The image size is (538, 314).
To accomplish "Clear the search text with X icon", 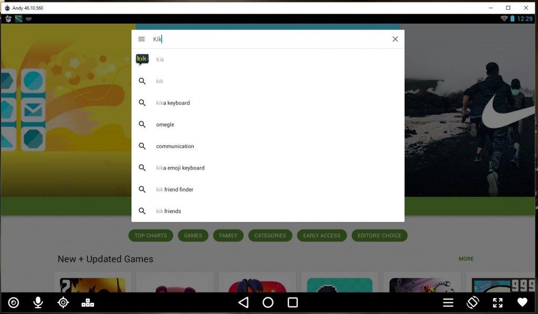I will point(395,39).
